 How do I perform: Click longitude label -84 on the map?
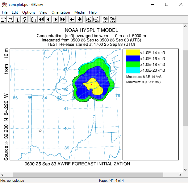(x=44, y=98)
